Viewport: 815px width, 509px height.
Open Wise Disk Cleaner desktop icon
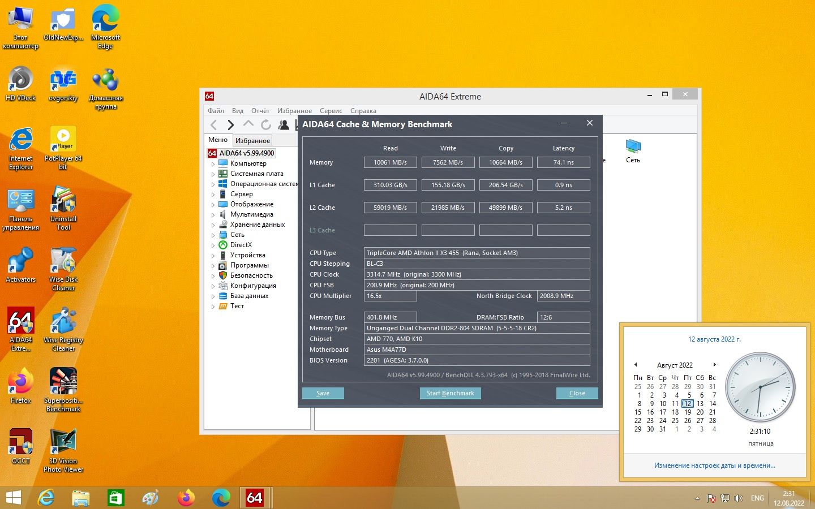[63, 269]
